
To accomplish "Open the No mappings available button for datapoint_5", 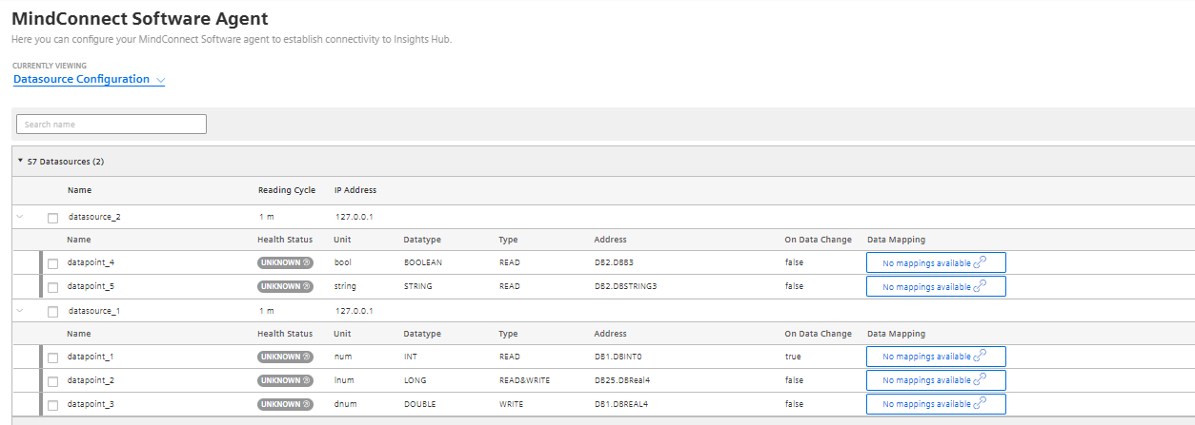I will (936, 286).
